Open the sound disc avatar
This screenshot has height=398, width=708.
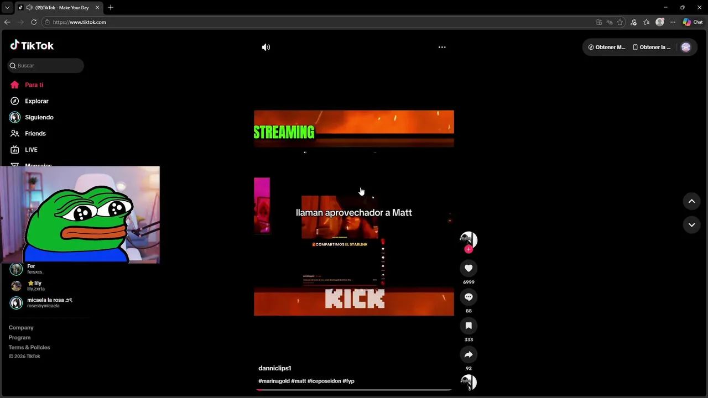[x=468, y=383]
